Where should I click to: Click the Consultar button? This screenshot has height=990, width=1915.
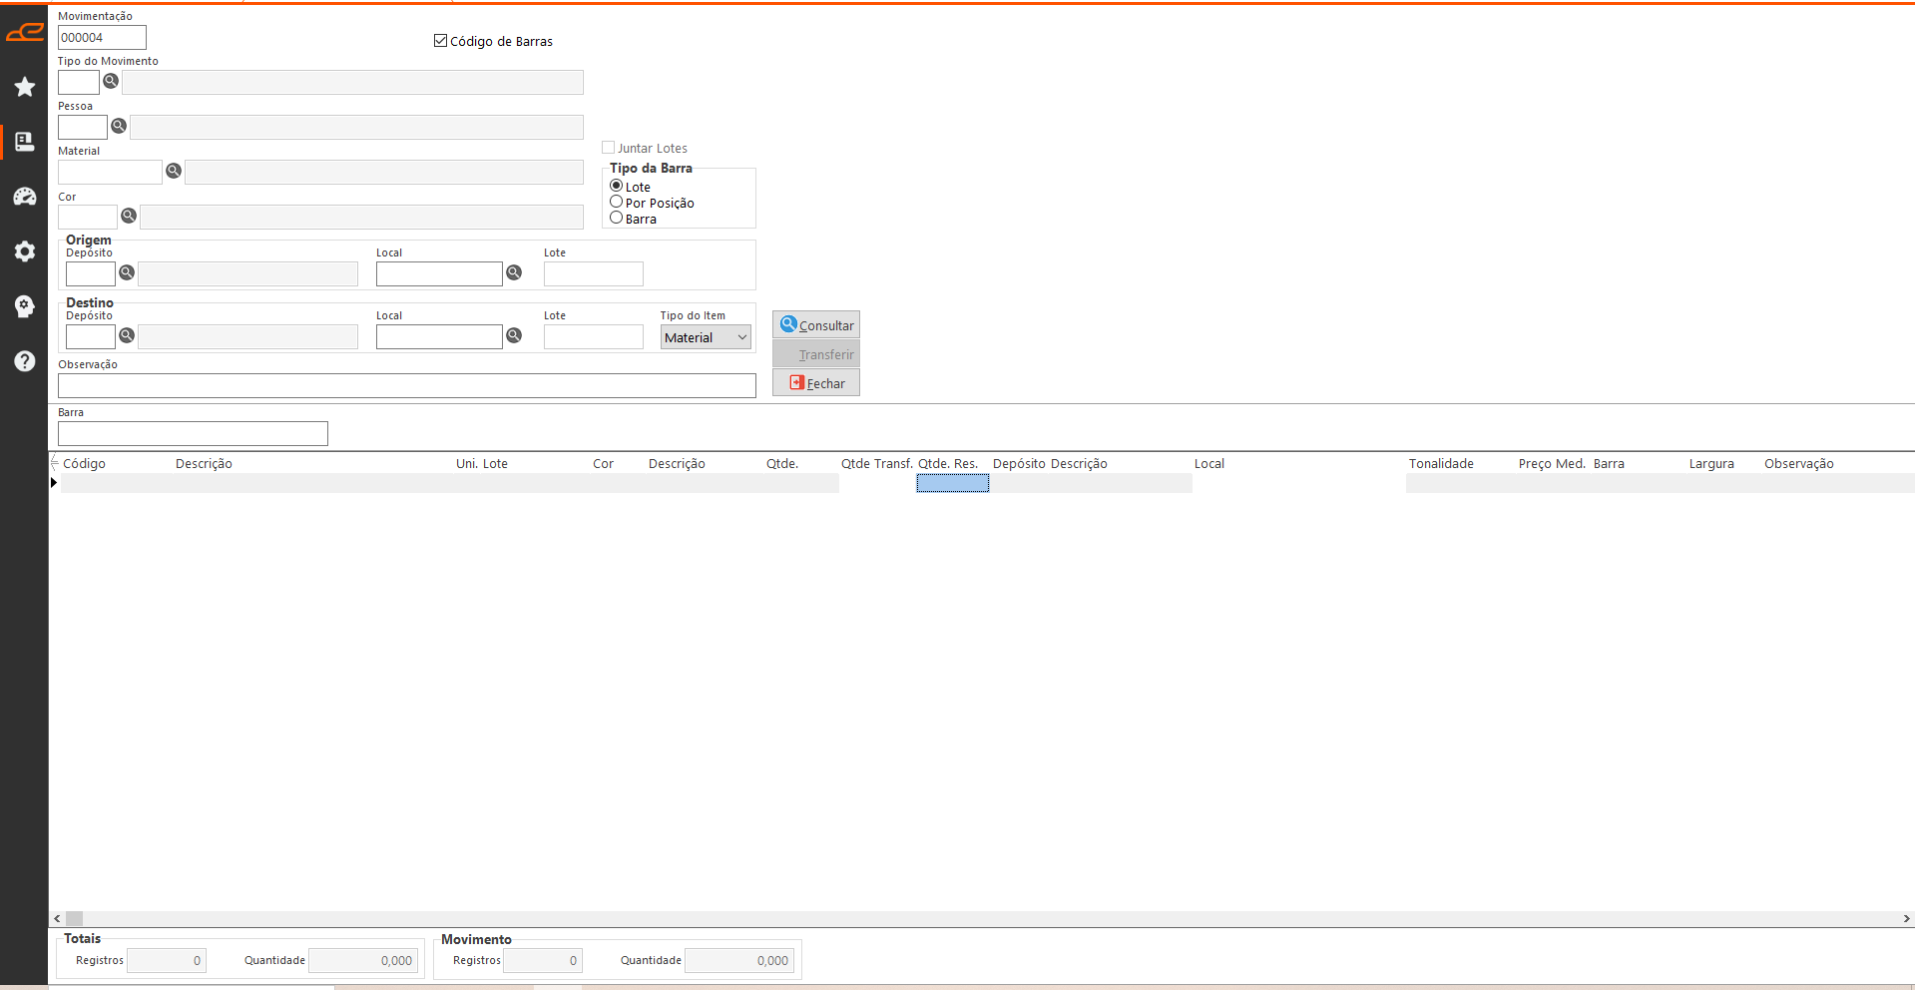pos(816,325)
